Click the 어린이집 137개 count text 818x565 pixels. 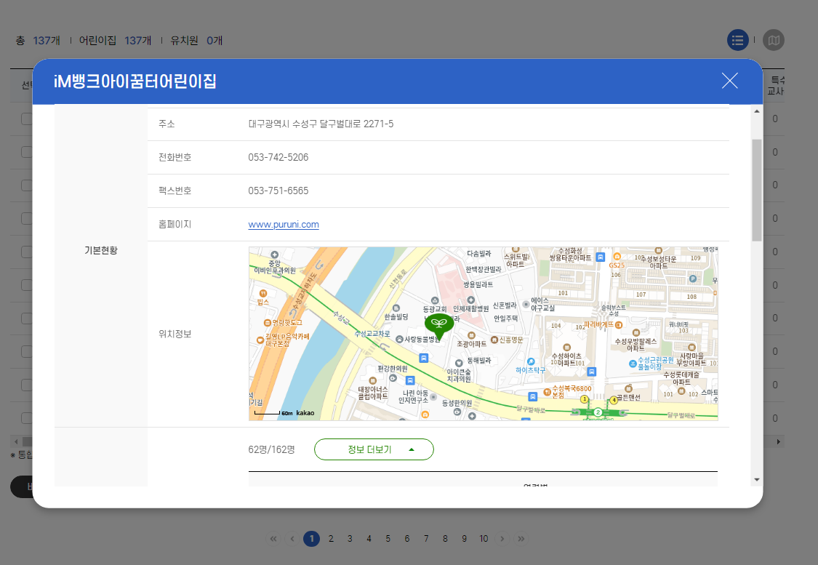click(x=116, y=40)
